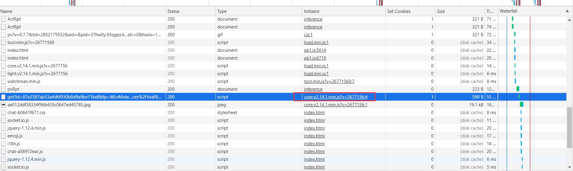Click the image icon beside ae012ddf38334f96b435c0647ed45785.jpg
Viewport: 573px width, 171px height.
3,105
